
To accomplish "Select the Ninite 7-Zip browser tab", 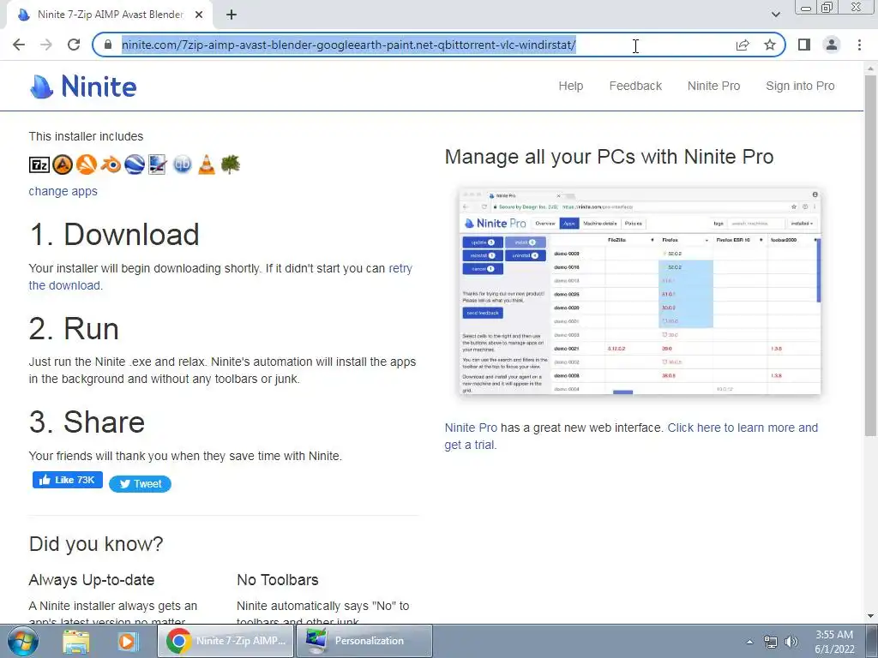I will [110, 15].
